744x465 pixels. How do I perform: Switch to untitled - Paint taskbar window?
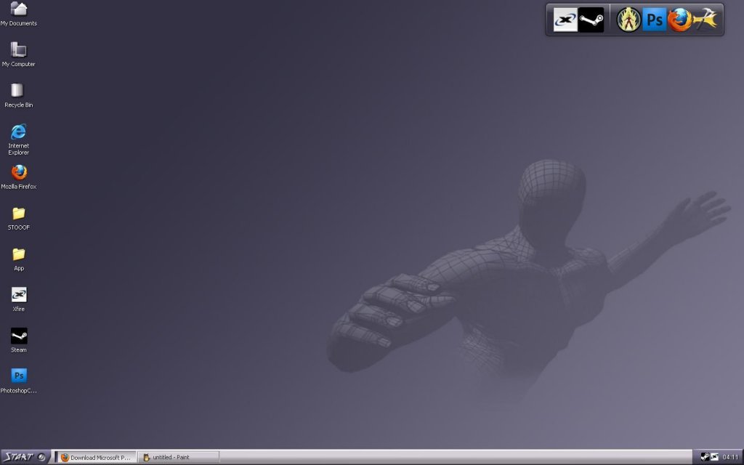click(x=179, y=458)
